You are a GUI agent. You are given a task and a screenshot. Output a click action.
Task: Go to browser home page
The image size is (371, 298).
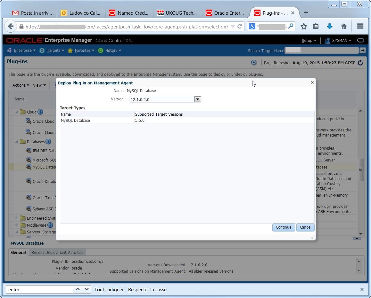coord(344,27)
